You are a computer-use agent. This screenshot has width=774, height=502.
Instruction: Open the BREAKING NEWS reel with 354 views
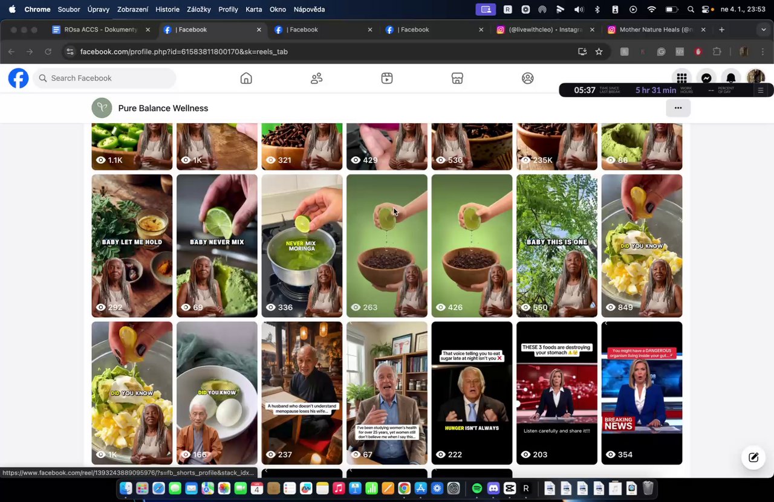click(x=642, y=393)
